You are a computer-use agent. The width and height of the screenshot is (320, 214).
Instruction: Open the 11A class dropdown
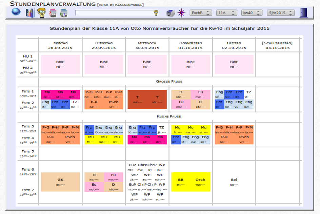[x=226, y=13]
